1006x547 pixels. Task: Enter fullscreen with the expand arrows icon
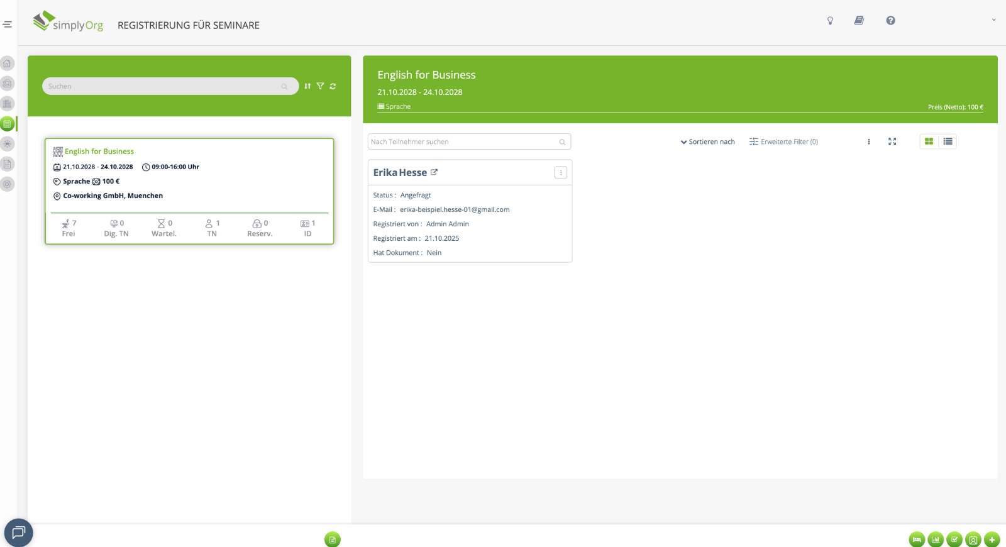[x=892, y=141]
